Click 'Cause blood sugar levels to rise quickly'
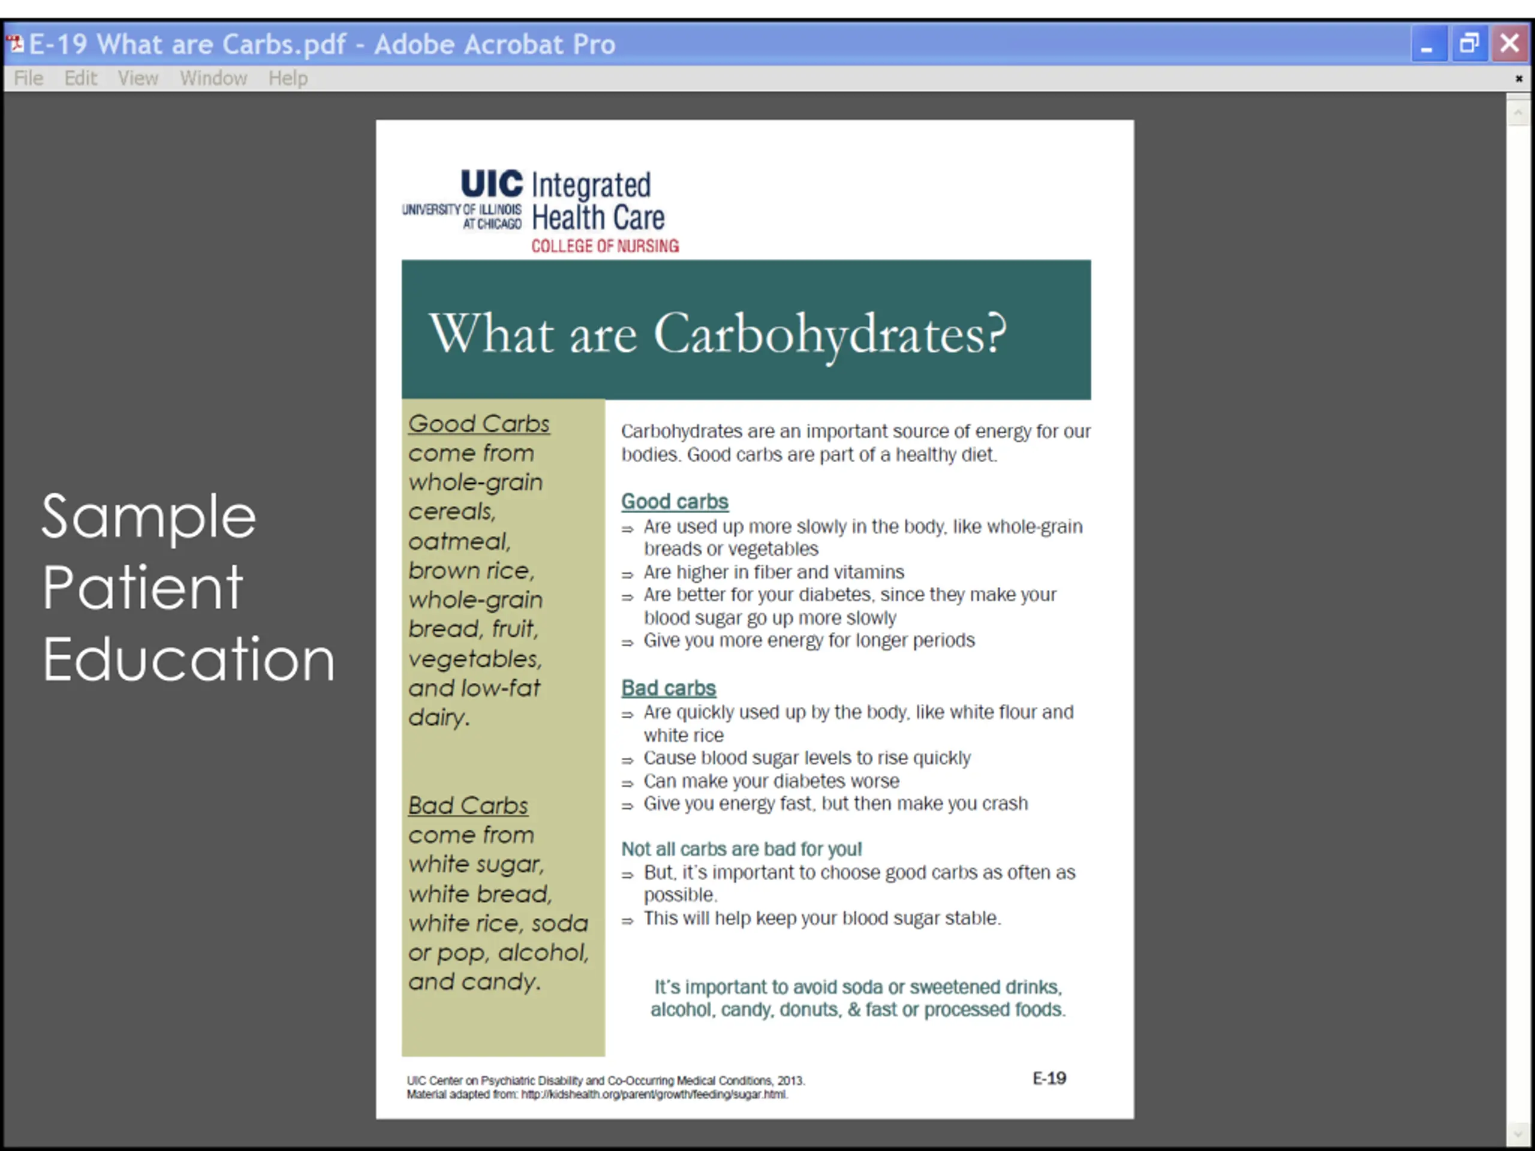 807,758
